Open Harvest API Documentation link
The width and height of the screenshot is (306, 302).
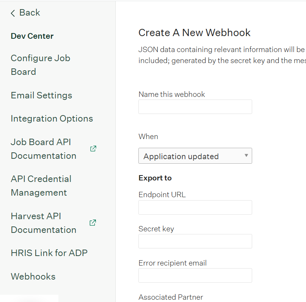coord(44,223)
